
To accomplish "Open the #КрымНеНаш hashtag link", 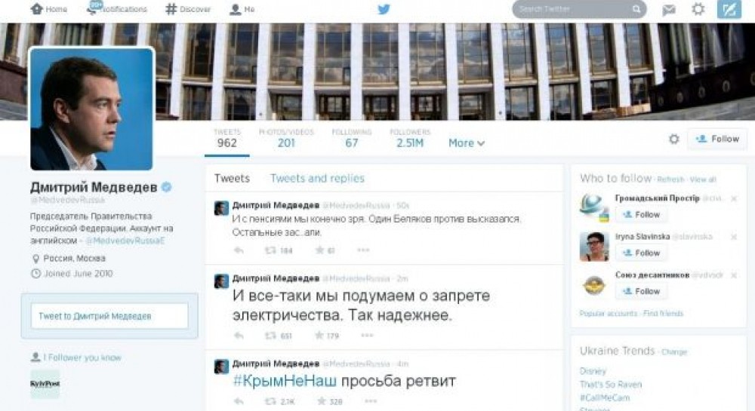I will pos(285,381).
